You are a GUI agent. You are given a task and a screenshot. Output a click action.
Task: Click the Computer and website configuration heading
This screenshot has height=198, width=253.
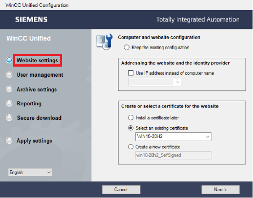click(159, 37)
